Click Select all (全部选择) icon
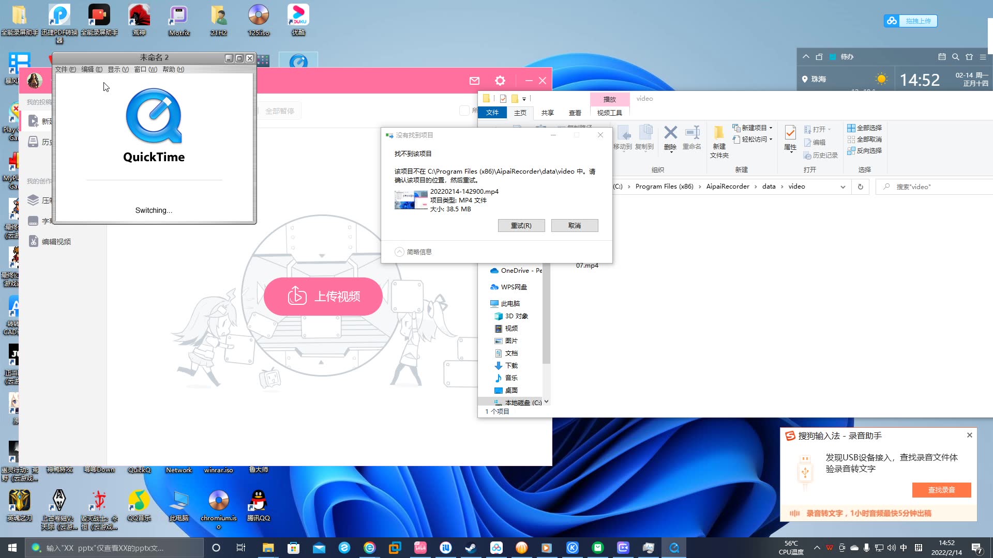The image size is (993, 558). point(851,128)
